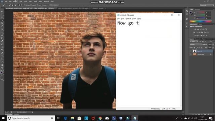Lock all layer attributes with padlock icon
215x121 pixels.
click(202, 48)
